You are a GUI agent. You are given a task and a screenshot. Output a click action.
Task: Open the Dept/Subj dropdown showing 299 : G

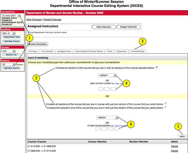(x=9, y=33)
